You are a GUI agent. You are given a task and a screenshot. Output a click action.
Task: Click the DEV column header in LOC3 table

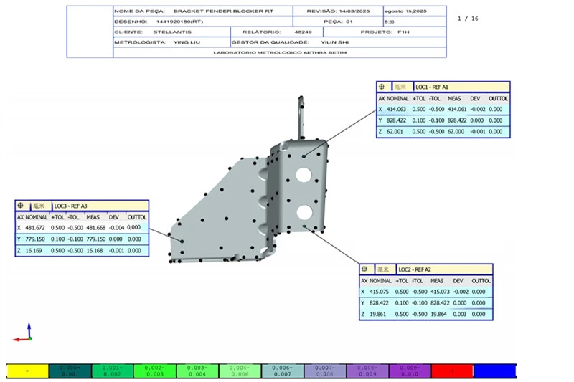tap(113, 216)
